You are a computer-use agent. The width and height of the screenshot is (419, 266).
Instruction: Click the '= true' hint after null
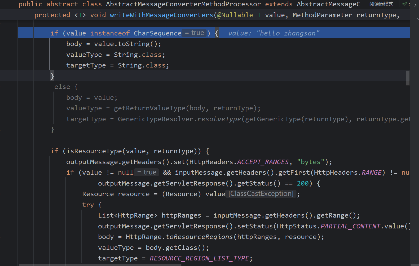coord(147,172)
